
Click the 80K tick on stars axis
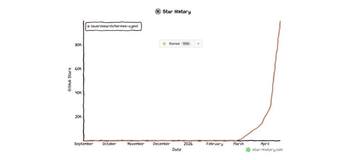click(78, 45)
